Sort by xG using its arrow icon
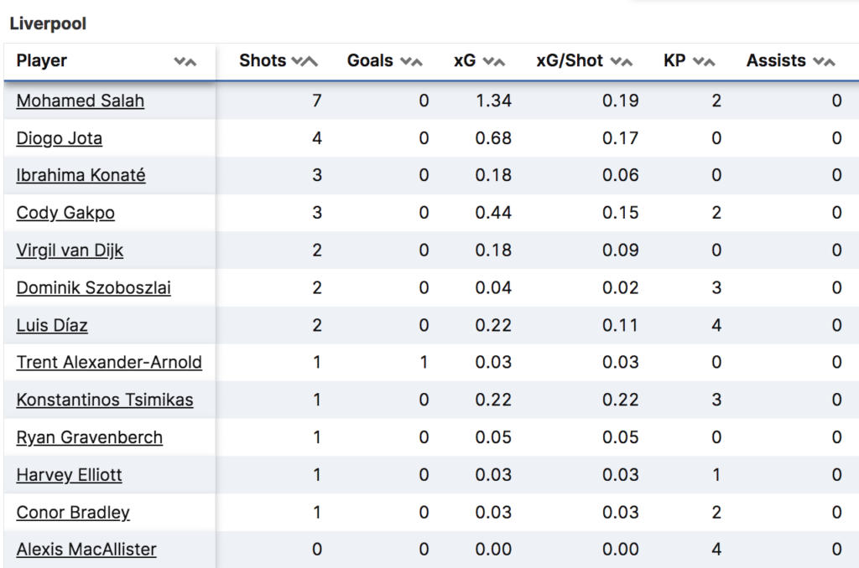 tap(494, 62)
